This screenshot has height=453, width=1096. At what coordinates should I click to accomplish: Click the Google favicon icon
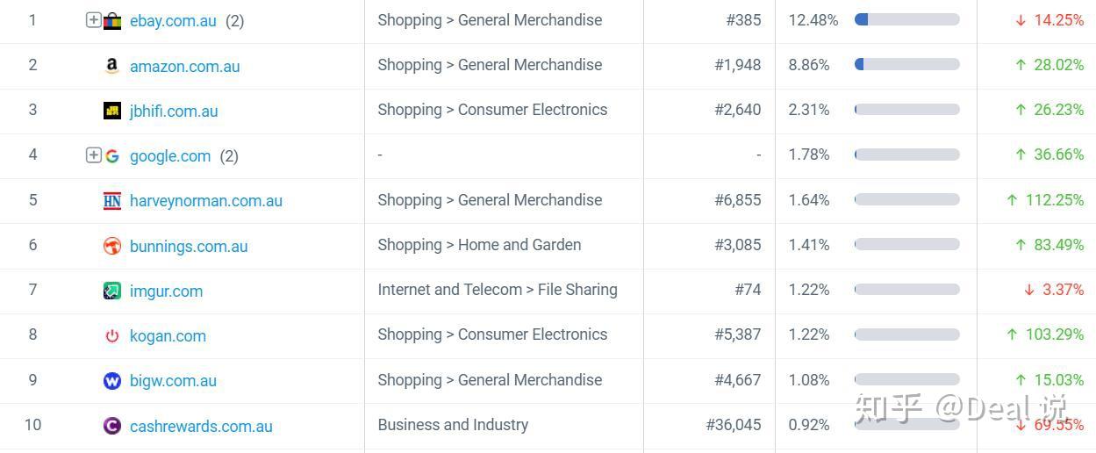[112, 156]
